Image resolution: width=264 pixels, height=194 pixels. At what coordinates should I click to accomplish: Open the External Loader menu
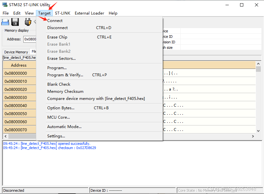tap(89, 13)
